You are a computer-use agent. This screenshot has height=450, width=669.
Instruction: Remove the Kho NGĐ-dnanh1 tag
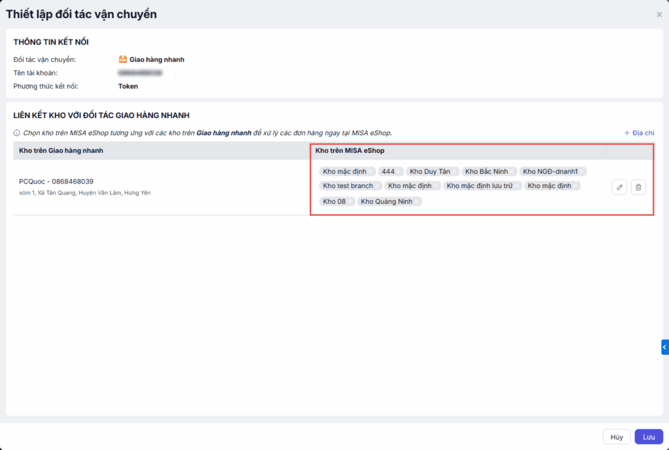pyautogui.click(x=581, y=172)
